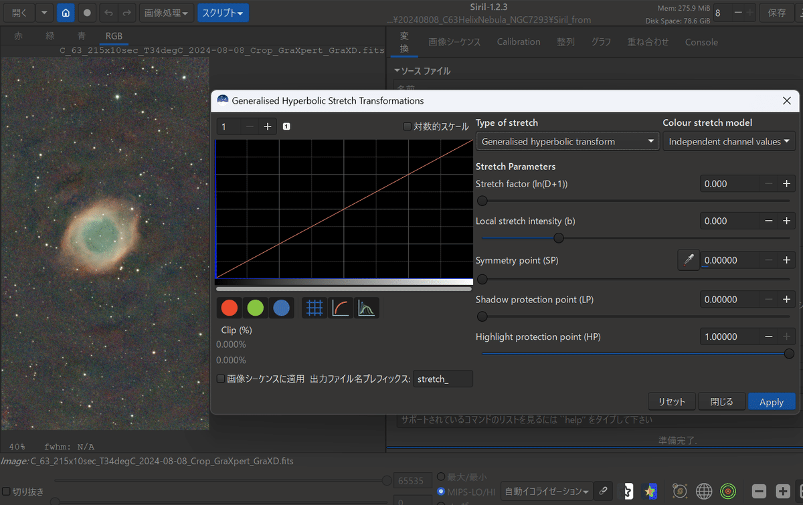803x505 pixels.
Task: Decrease Local stretch intensity with minus
Action: [x=768, y=221]
